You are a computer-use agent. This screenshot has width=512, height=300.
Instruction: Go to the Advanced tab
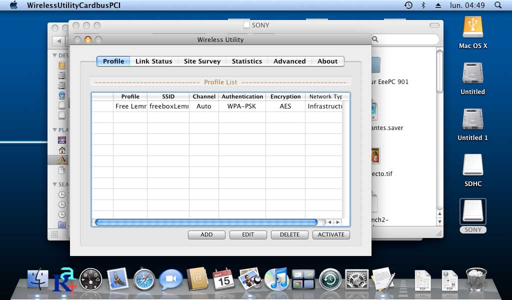pos(289,61)
